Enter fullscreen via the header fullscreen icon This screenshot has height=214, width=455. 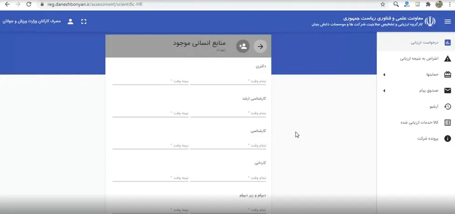click(84, 22)
